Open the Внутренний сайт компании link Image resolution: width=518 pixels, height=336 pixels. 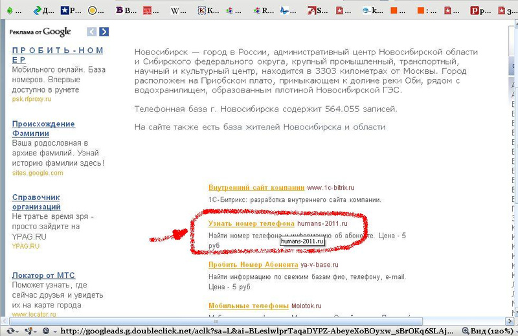tap(256, 187)
